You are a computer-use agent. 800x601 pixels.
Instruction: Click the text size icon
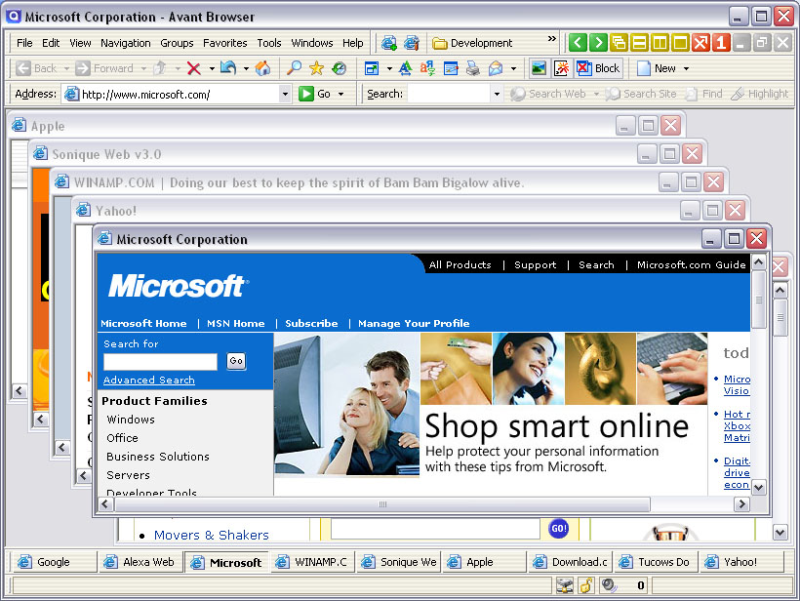tap(405, 68)
